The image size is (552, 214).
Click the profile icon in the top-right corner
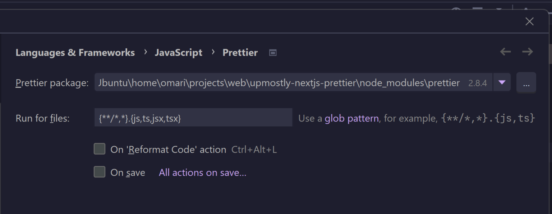click(x=526, y=8)
